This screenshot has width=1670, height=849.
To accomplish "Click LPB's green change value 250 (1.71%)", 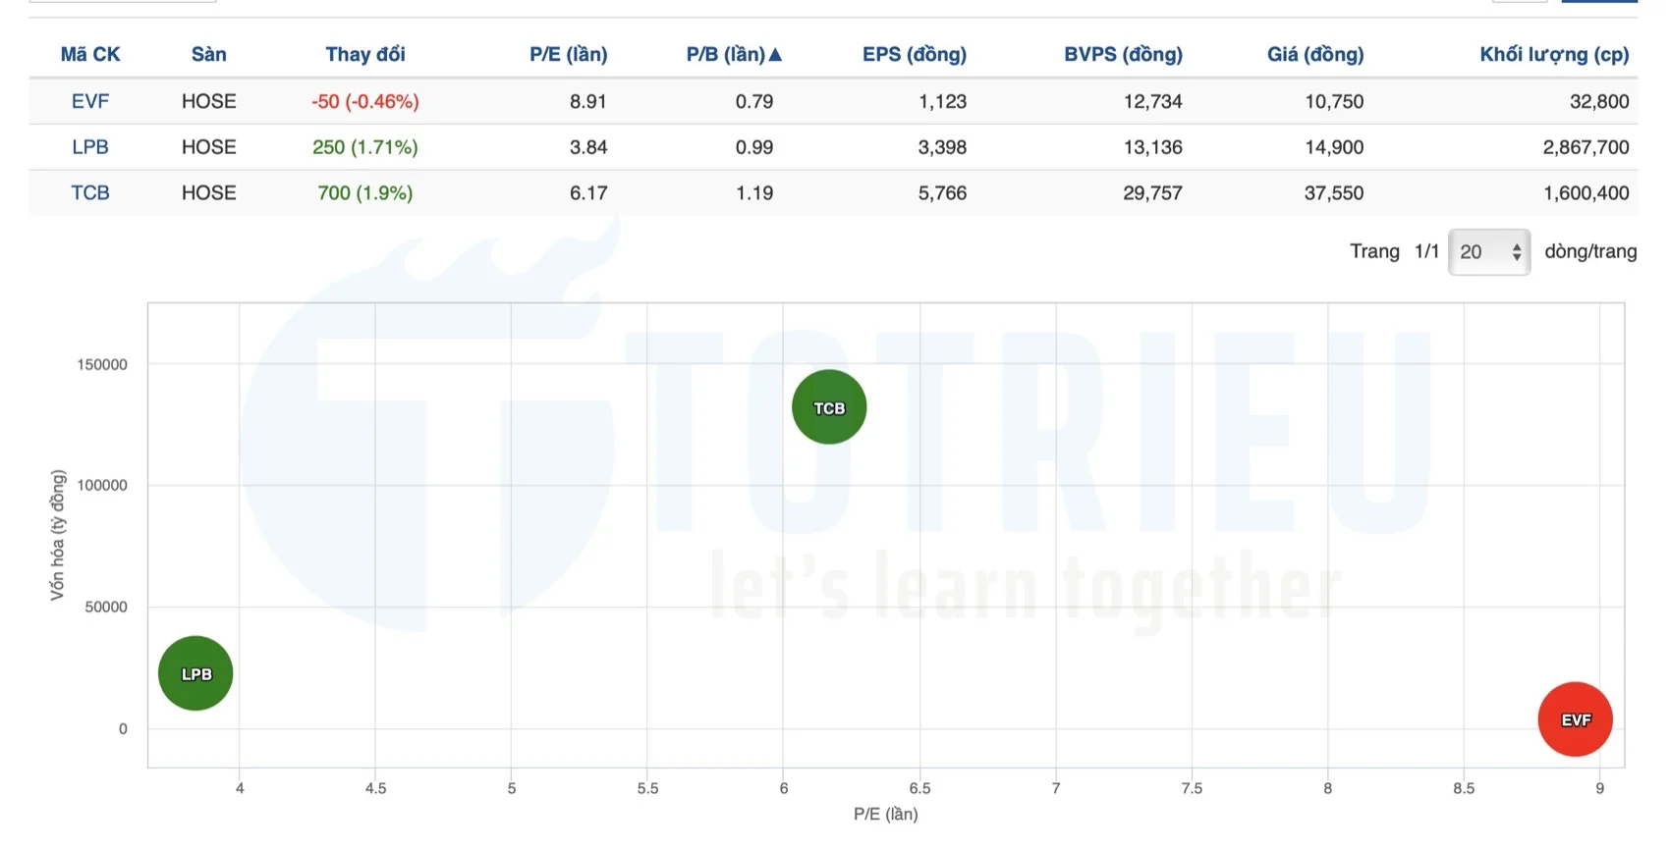I will tap(364, 147).
